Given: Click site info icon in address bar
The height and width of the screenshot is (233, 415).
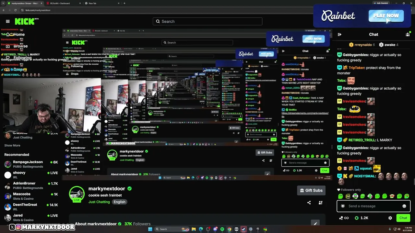Looking at the screenshot, I should click(x=22, y=10).
